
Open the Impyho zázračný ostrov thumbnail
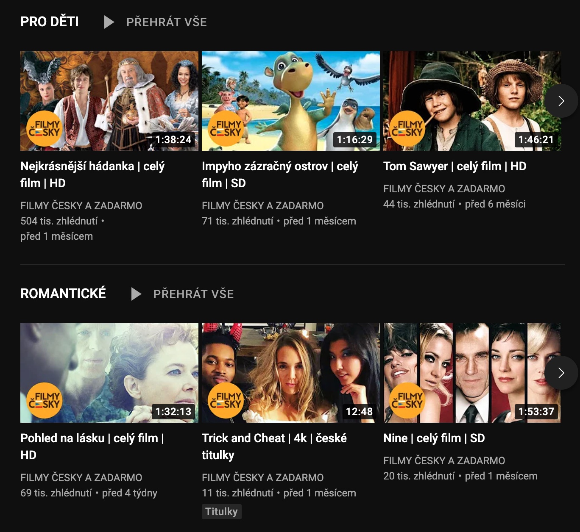pyautogui.click(x=291, y=101)
